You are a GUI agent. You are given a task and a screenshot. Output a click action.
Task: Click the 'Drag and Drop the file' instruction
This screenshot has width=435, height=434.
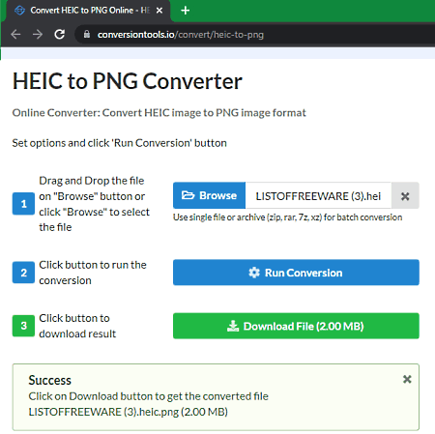click(x=94, y=204)
